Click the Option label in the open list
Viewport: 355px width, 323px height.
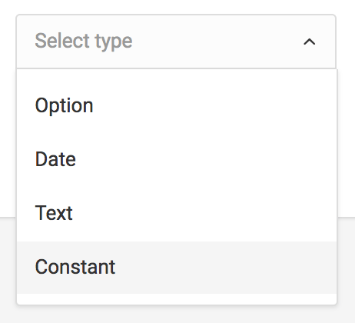[x=64, y=106]
